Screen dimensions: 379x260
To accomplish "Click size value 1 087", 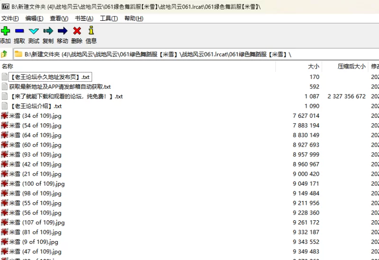I will point(312,96).
